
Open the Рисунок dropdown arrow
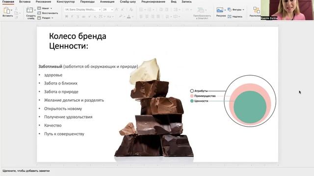[225, 10]
